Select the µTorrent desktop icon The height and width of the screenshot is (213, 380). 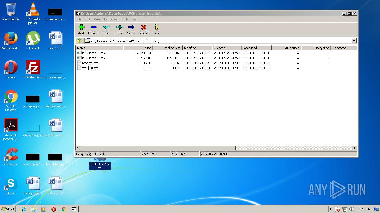coord(33,41)
